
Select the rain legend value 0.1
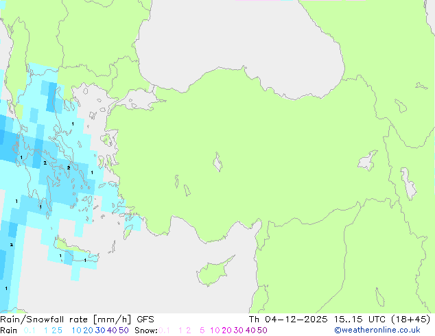(x=30, y=331)
